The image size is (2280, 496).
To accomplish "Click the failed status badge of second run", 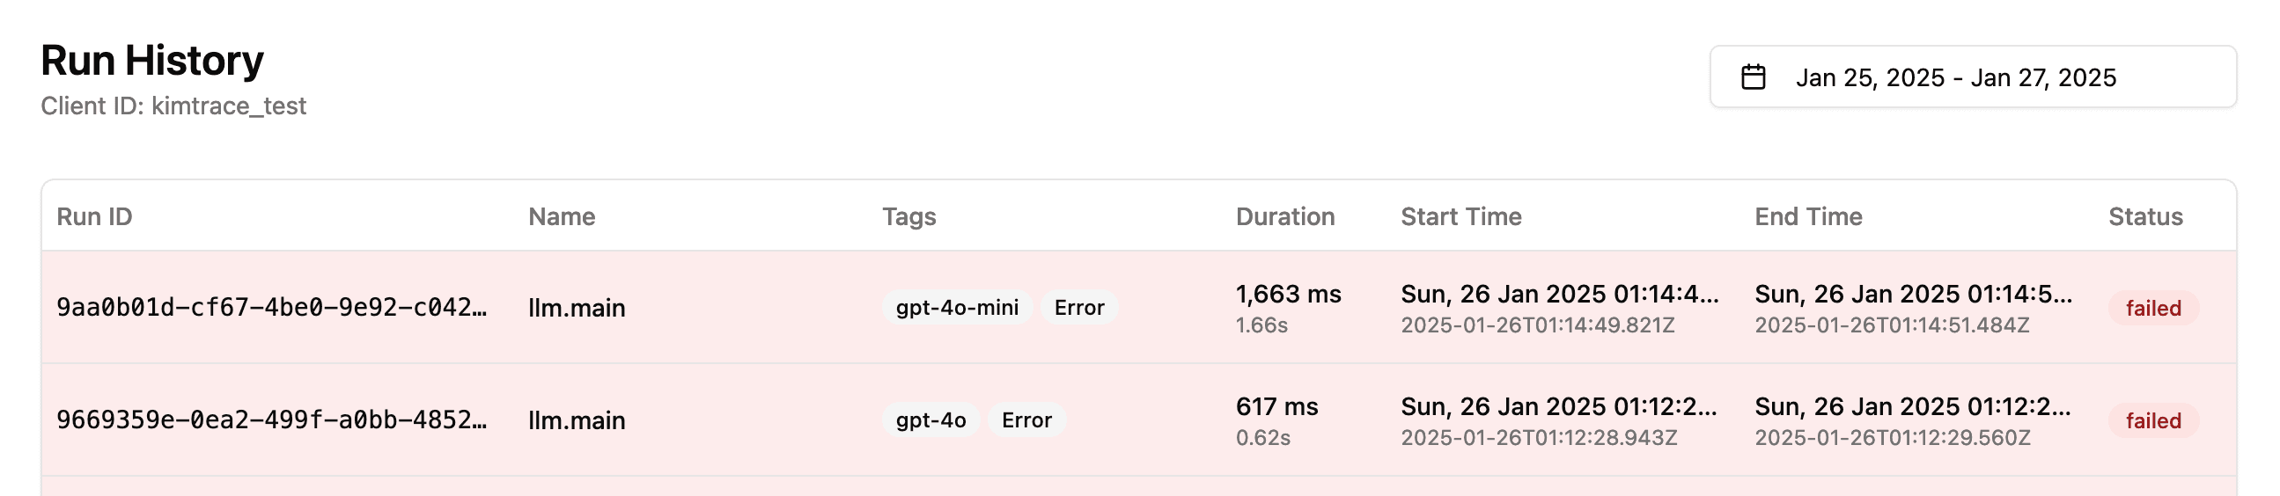I will click(2153, 420).
